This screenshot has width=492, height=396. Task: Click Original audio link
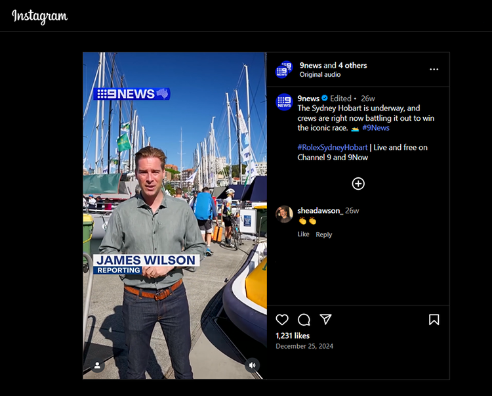pyautogui.click(x=320, y=75)
